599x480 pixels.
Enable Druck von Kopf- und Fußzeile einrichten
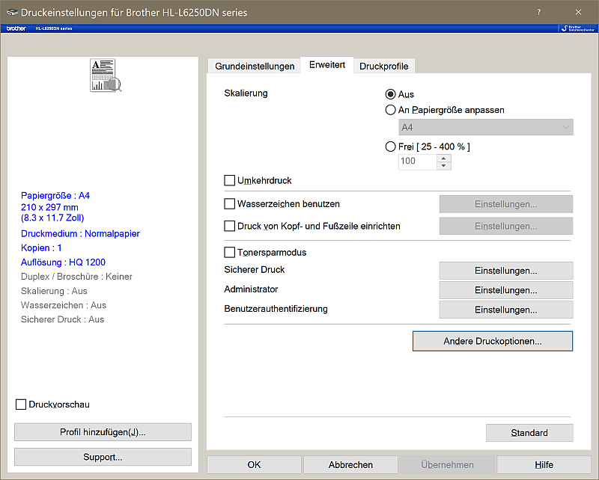(x=229, y=226)
